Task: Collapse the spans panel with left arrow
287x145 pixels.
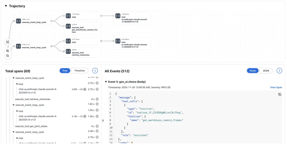Action: coord(95,71)
